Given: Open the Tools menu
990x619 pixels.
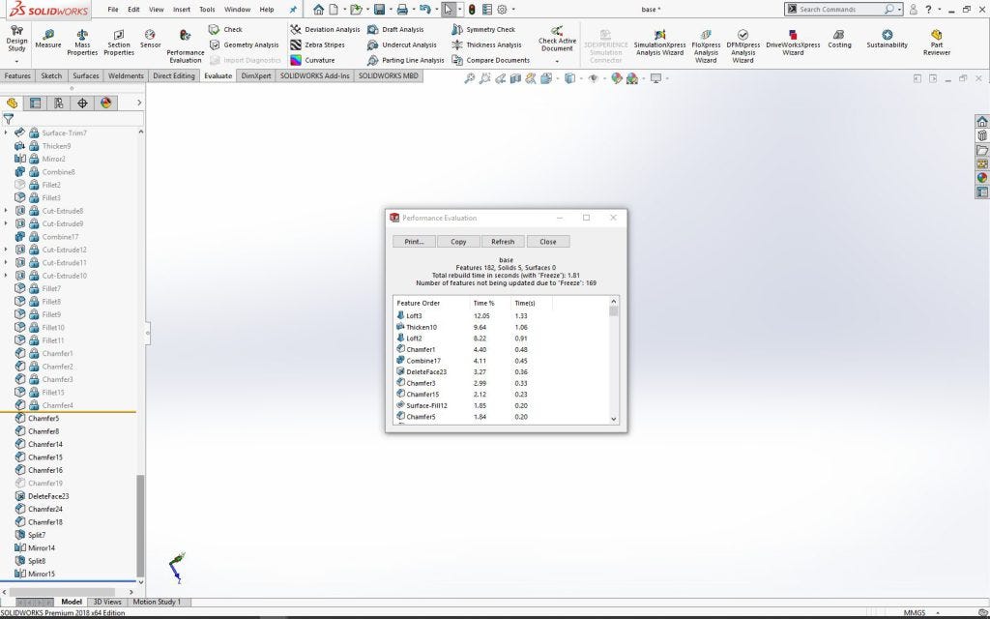Looking at the screenshot, I should [206, 8].
